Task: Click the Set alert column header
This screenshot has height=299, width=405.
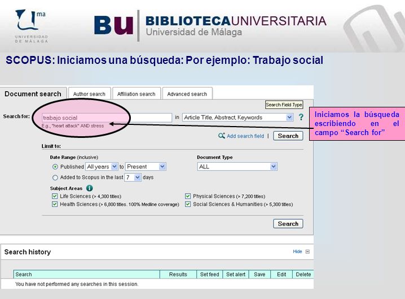Action: pos(236,274)
